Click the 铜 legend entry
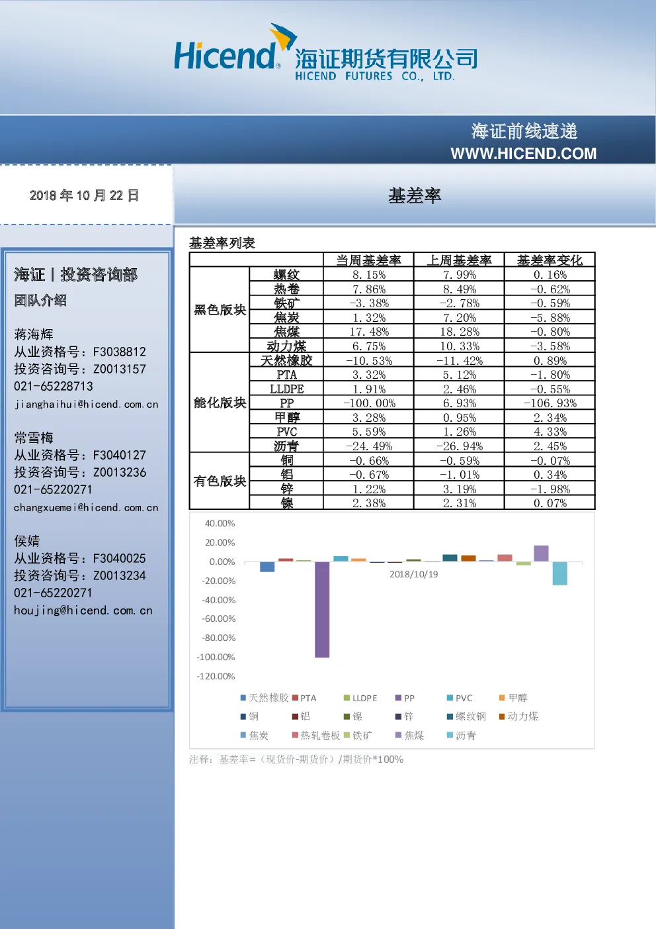This screenshot has width=656, height=929. (x=249, y=716)
